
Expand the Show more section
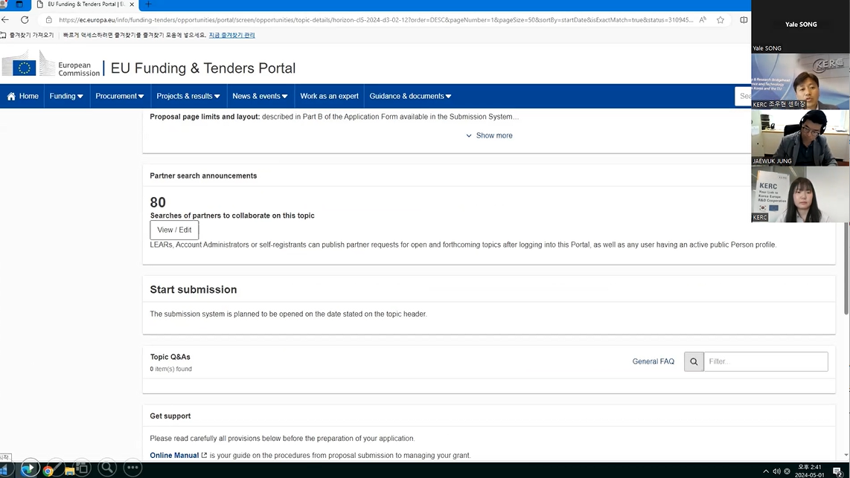pos(489,135)
